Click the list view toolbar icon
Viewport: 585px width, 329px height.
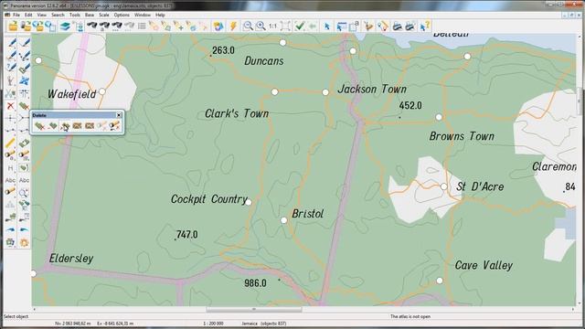tap(142, 27)
